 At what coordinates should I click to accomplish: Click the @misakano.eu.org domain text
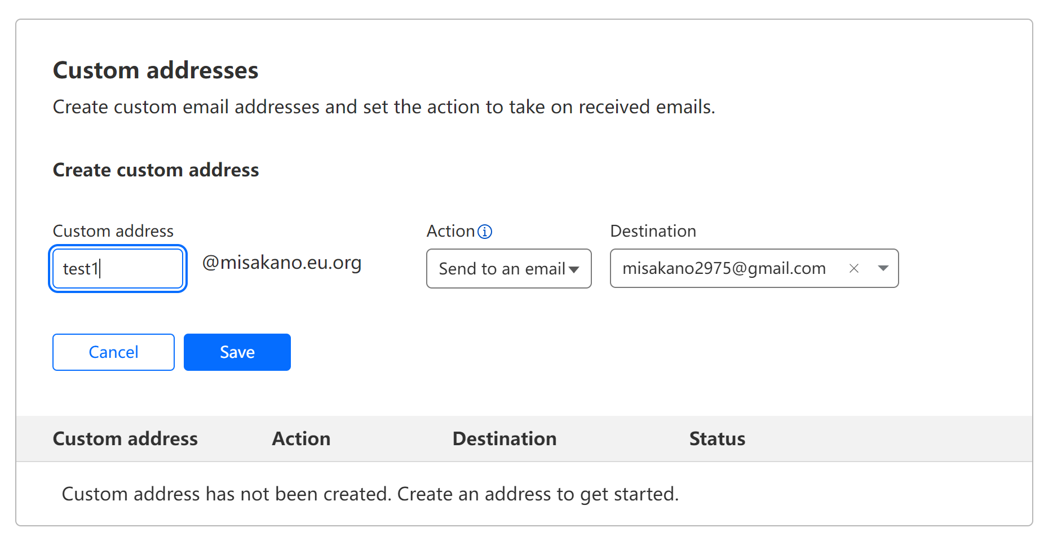pyautogui.click(x=282, y=263)
